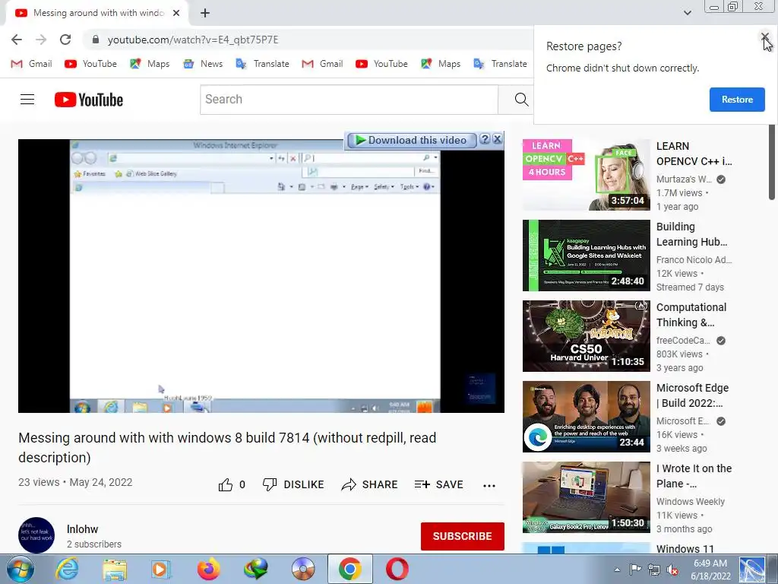The image size is (778, 584).
Task: Click the Windows Weekly channel name
Action: 690,502
